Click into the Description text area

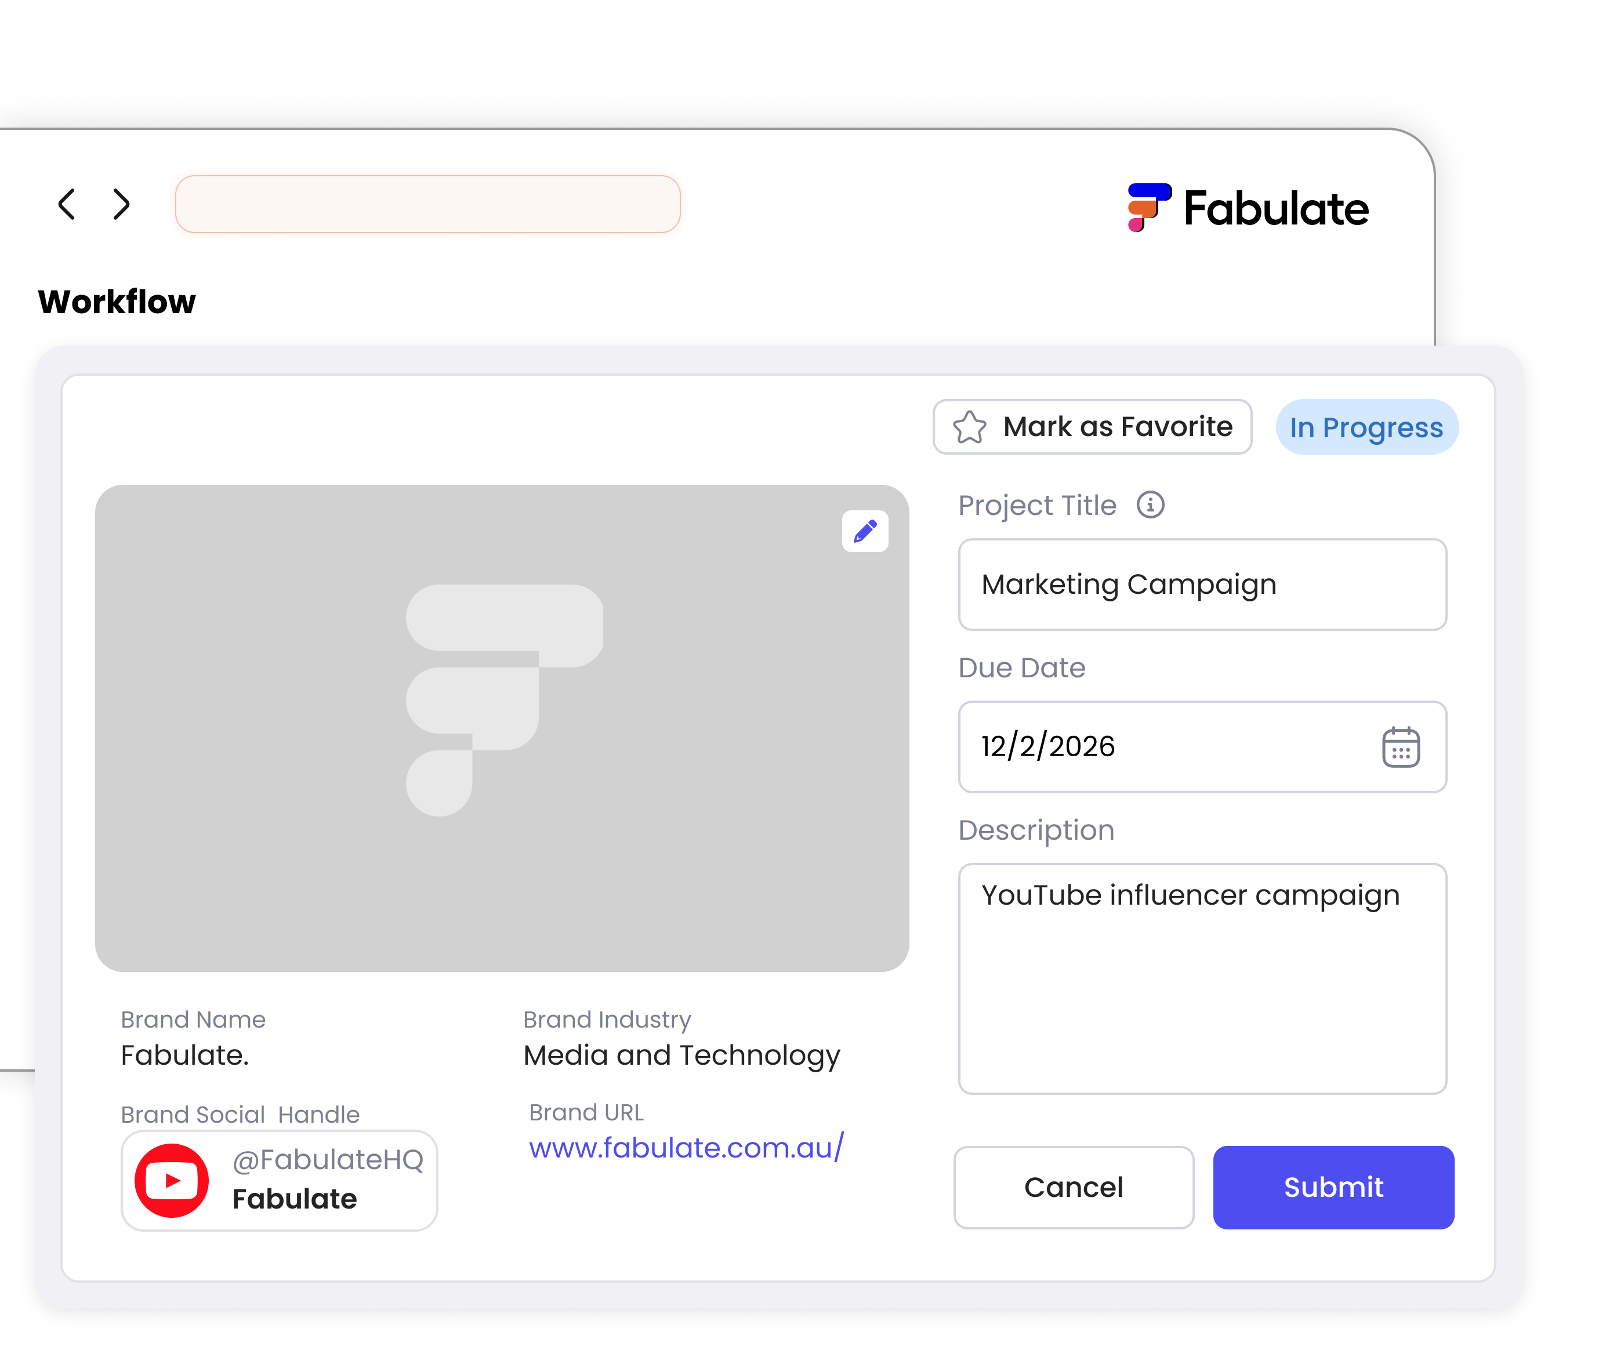coord(1202,978)
